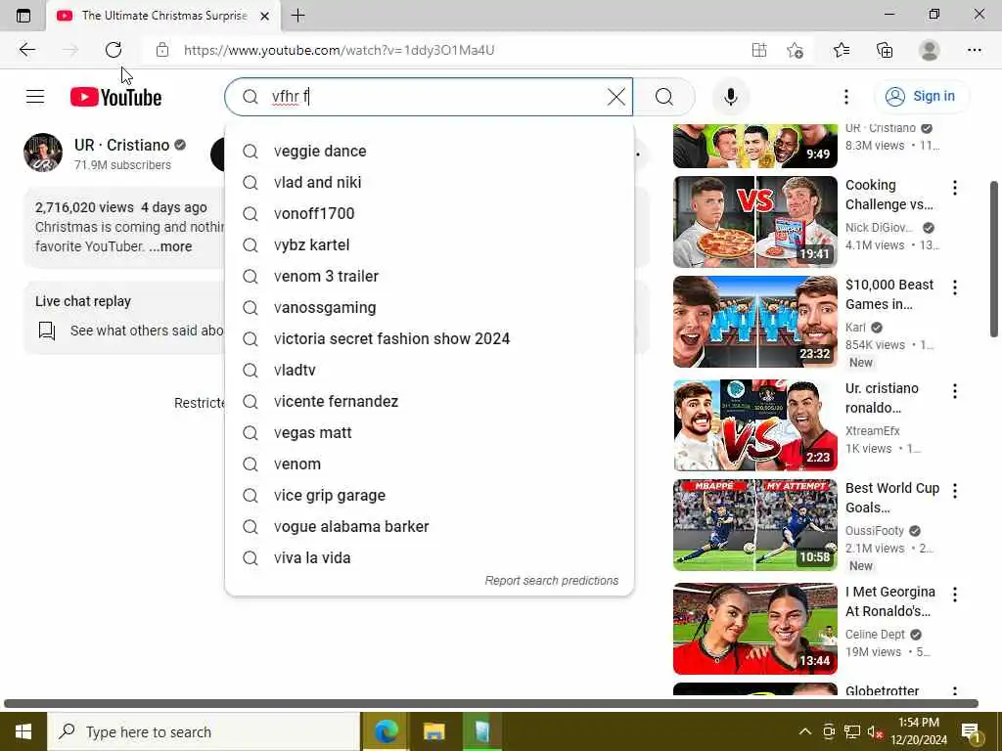This screenshot has width=1002, height=751.
Task: Choose the 'vice grip garage' suggestion
Action: tap(430, 495)
